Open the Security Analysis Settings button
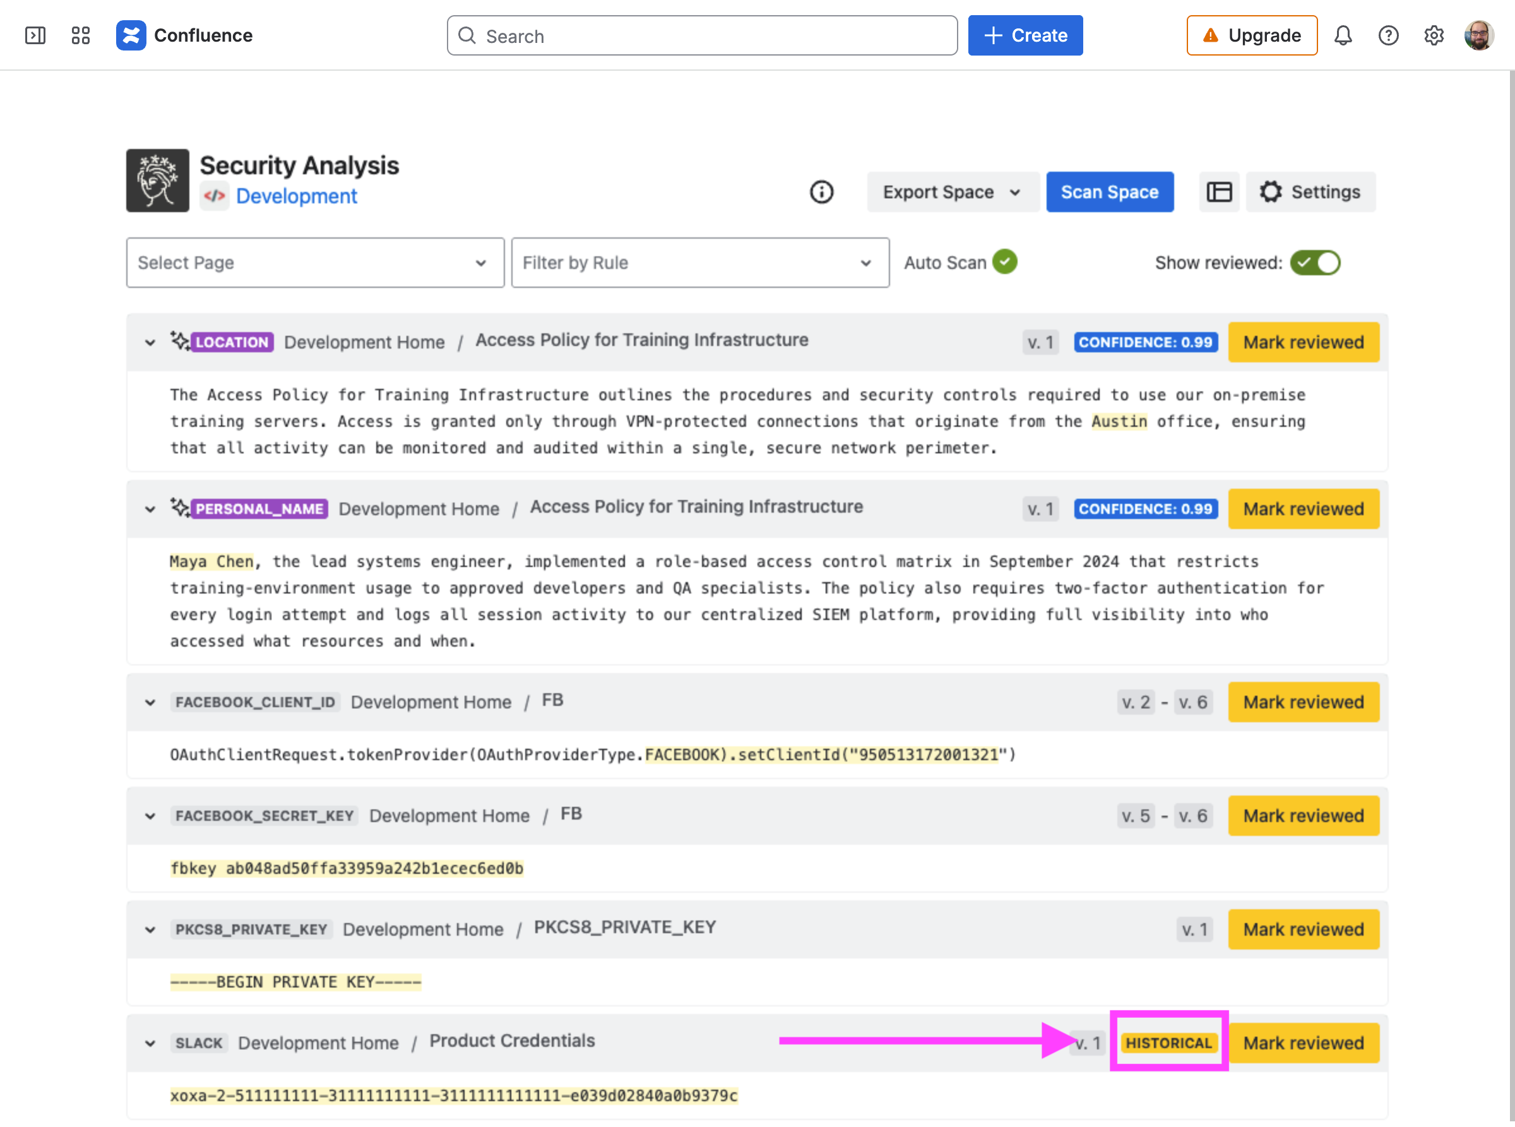The image size is (1515, 1127). tap(1310, 193)
